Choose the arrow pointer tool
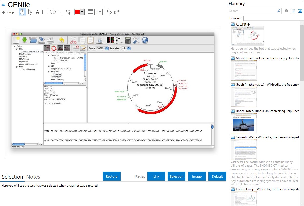The height and width of the screenshot is (206, 304). (30, 12)
